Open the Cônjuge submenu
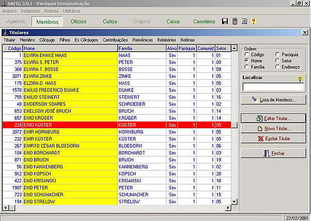Viewport: 311px width, 221px height. click(x=47, y=40)
